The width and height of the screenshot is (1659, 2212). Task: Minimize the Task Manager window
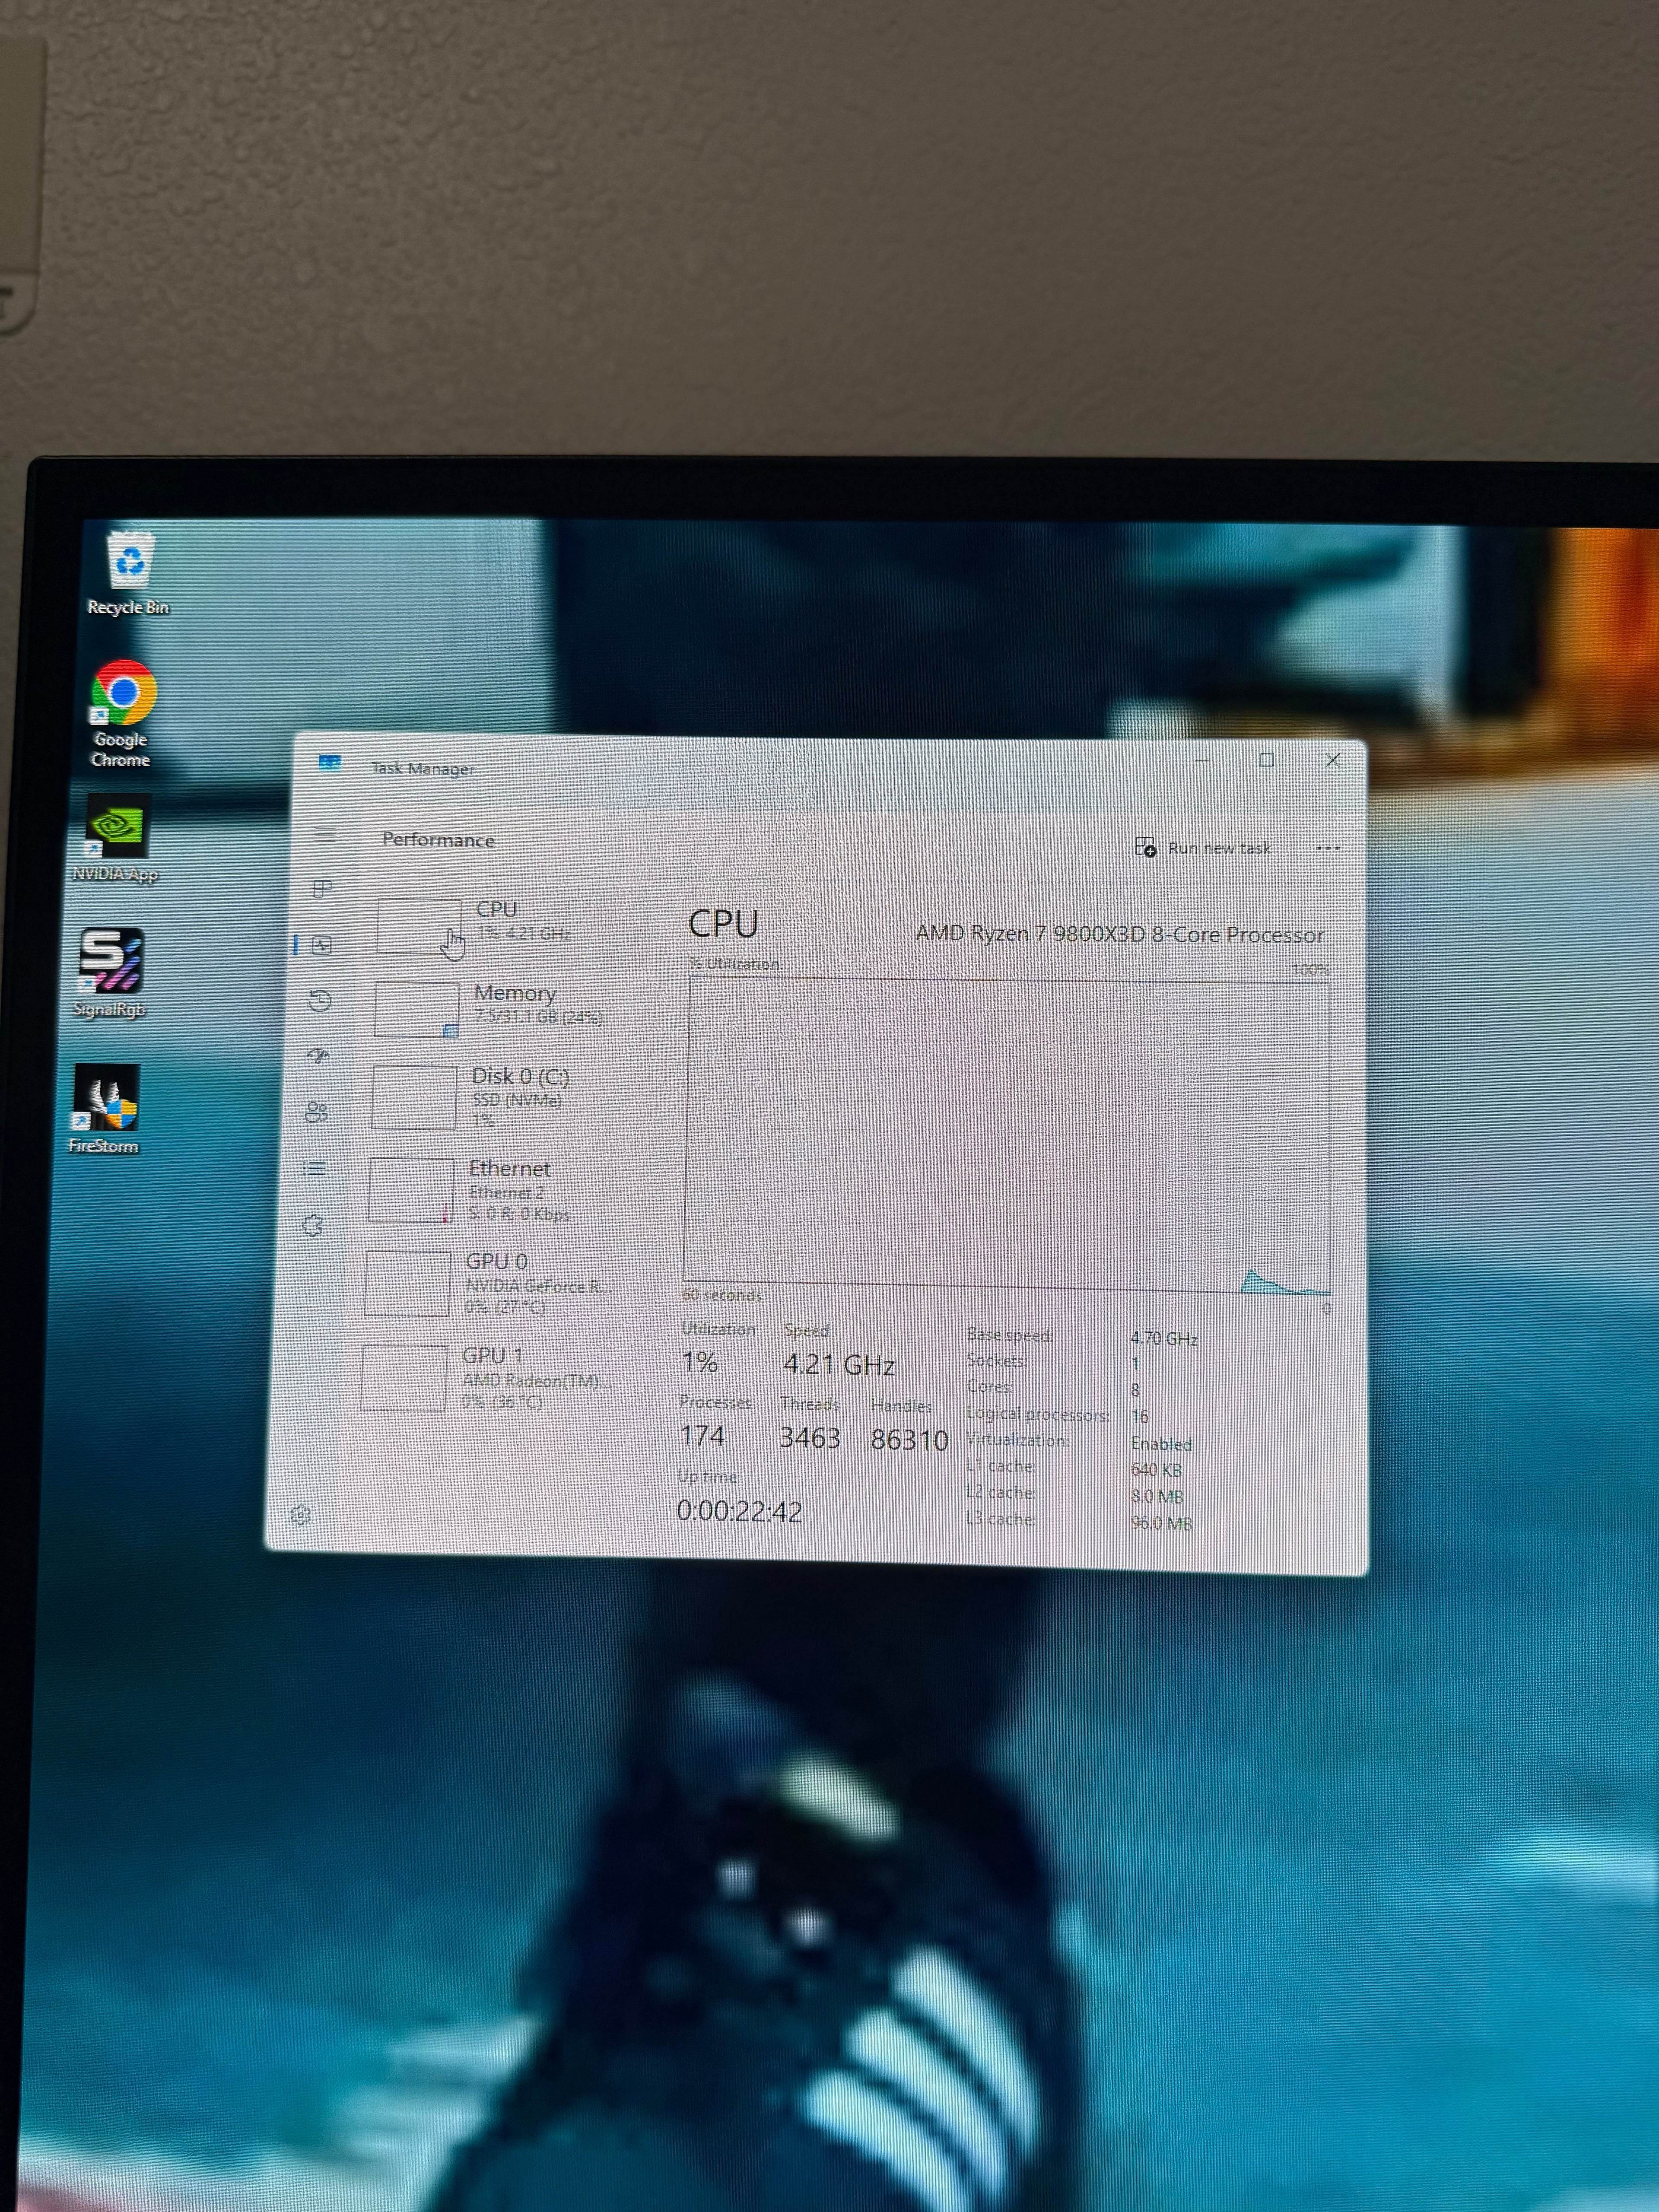1202,760
